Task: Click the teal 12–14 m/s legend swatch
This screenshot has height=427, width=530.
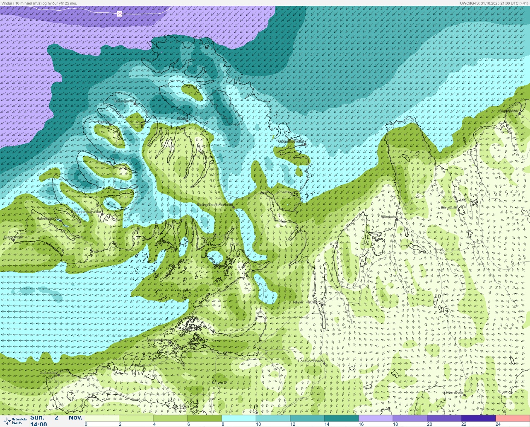Action: pyautogui.click(x=307, y=418)
